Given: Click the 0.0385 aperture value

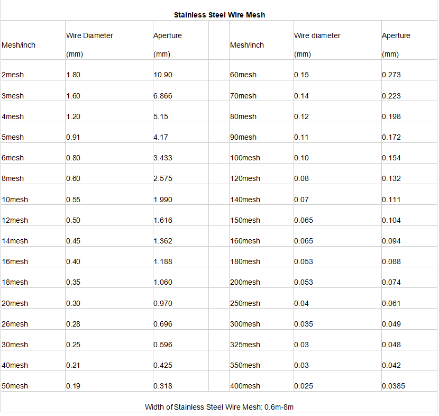Looking at the screenshot, I should point(394,386).
